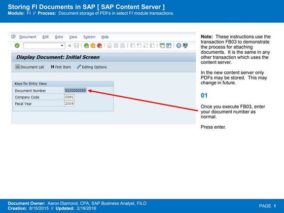
Task: Click the Company Code input field
Action: [69, 97]
